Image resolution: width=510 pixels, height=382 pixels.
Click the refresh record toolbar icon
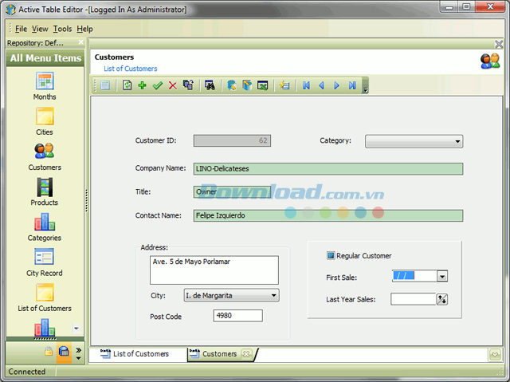pyautogui.click(x=127, y=85)
